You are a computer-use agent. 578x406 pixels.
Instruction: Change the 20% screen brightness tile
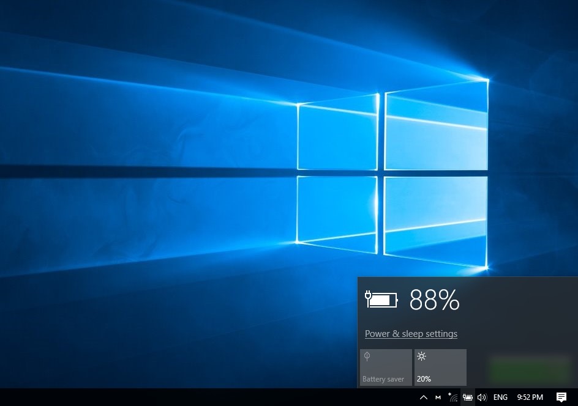440,367
